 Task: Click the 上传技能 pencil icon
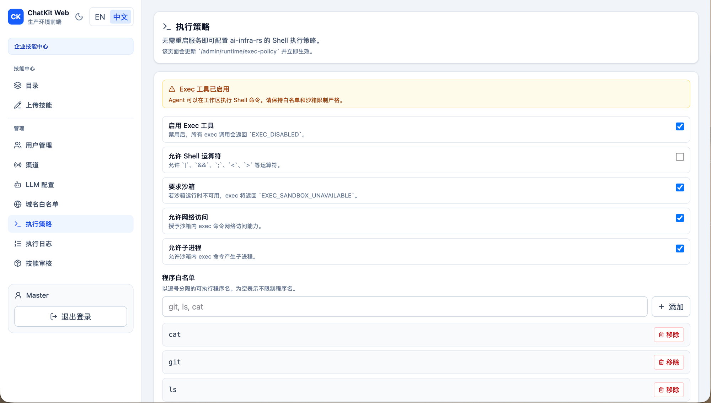18,105
